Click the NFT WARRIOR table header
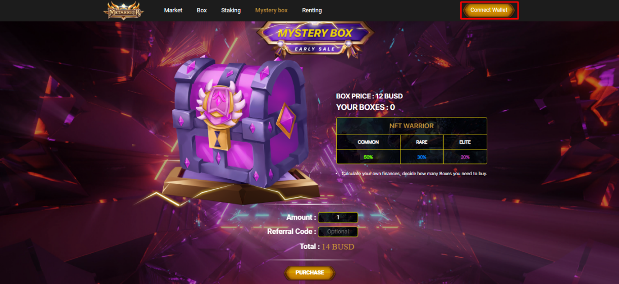The width and height of the screenshot is (619, 284). (x=412, y=126)
